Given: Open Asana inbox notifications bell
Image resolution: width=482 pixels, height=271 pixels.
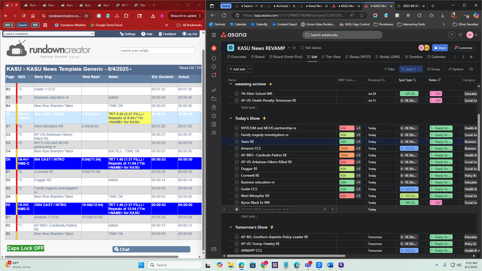Looking at the screenshot, I should pyautogui.click(x=214, y=75).
